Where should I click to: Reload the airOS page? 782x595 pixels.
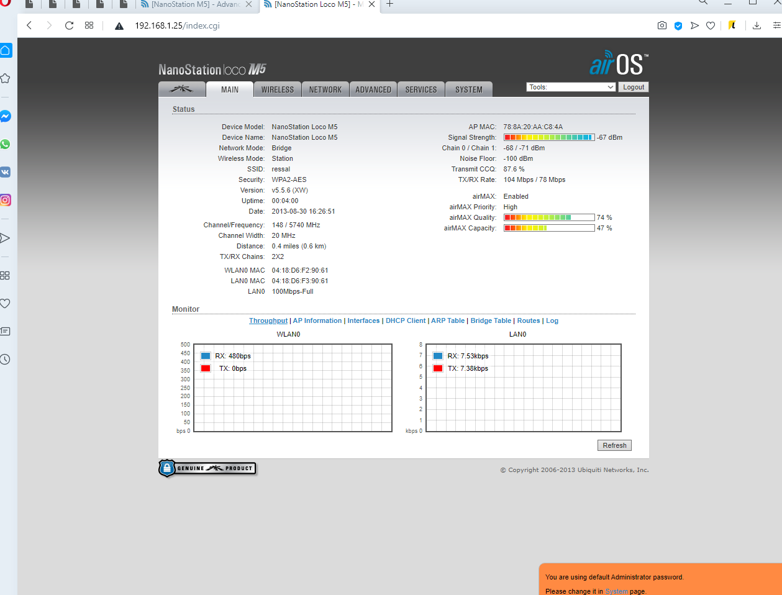tap(70, 25)
